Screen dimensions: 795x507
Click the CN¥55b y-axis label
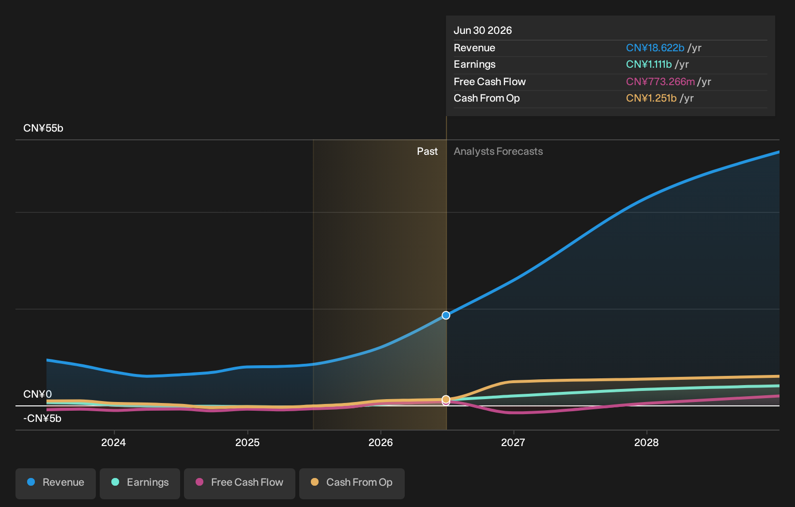click(43, 128)
